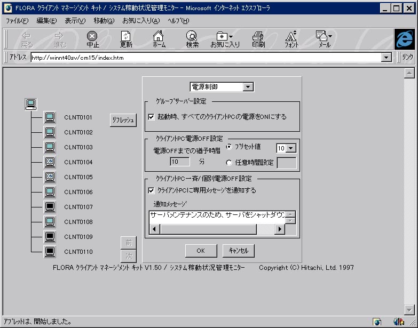Open Search (検索) toolbar icon
The image size is (418, 328).
[192, 39]
